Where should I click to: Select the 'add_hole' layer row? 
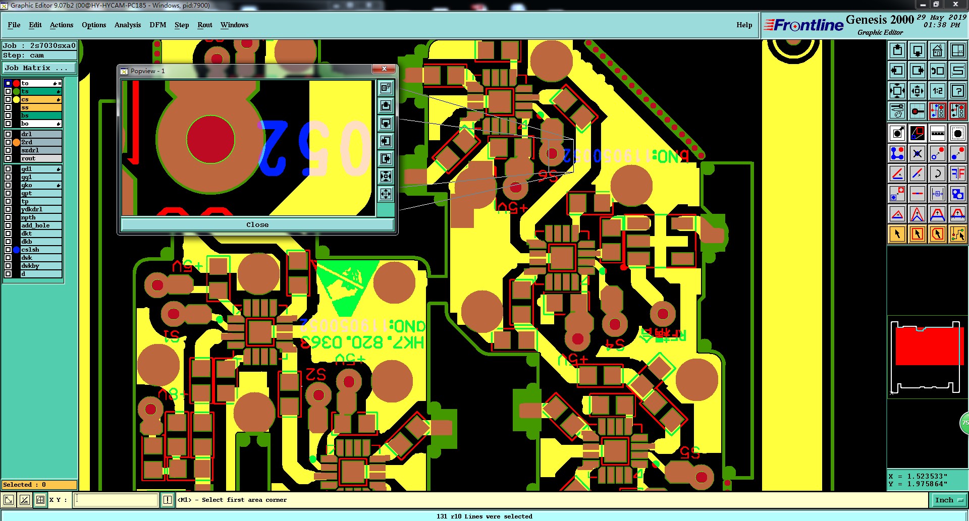click(41, 225)
